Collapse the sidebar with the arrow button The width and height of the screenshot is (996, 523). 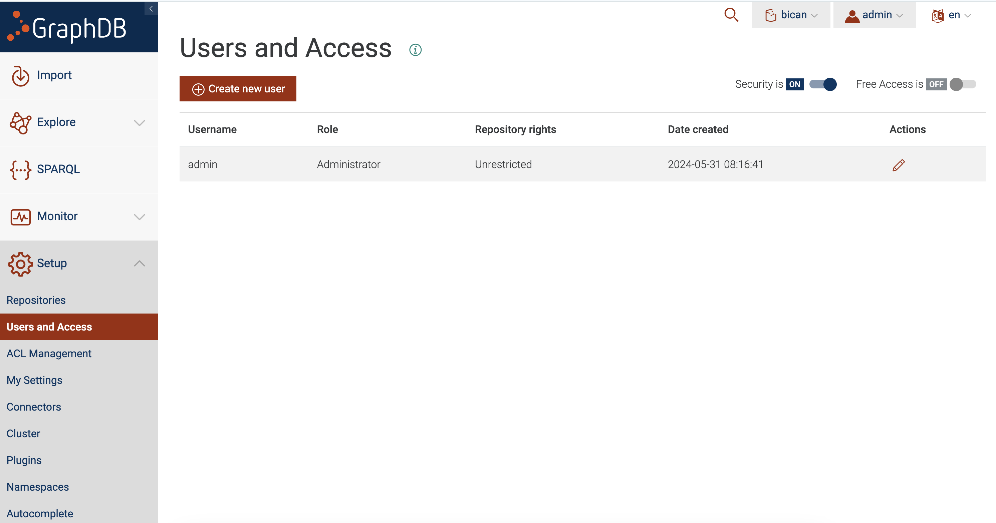(x=151, y=8)
